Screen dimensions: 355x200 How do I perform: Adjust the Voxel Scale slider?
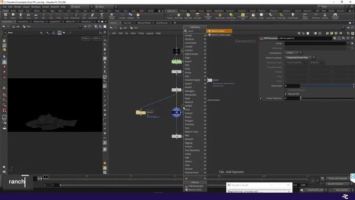pyautogui.click(x=327, y=86)
